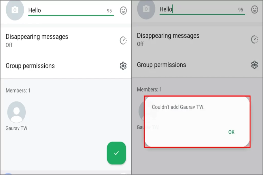This screenshot has height=175, width=263.
Task: Open the timer icon in right panel
Action: tap(255, 39)
